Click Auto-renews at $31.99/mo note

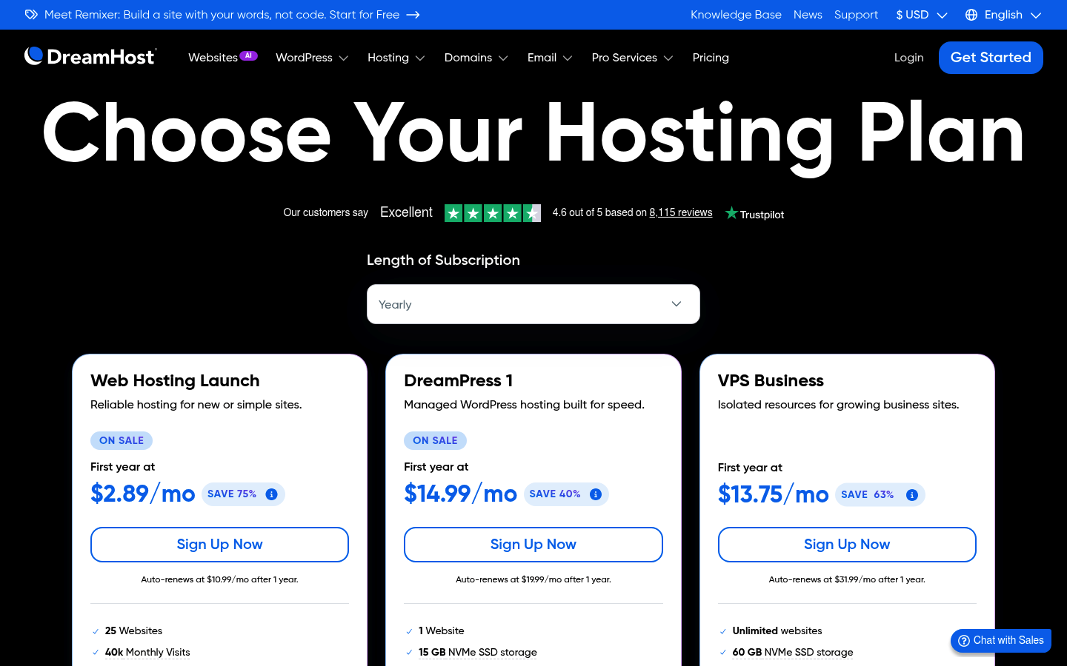coord(847,579)
